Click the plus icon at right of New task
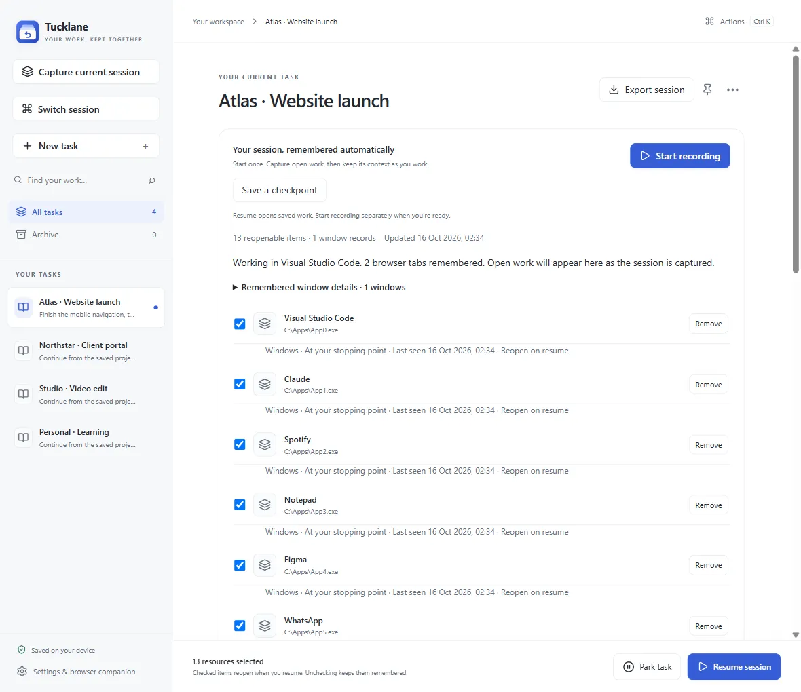Screen dimensions: 801x692 [x=145, y=146]
